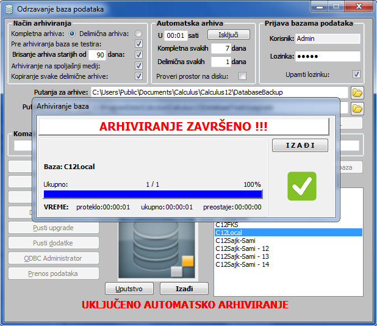
Task: Click the blue archive progress bar
Action: [x=153, y=194]
